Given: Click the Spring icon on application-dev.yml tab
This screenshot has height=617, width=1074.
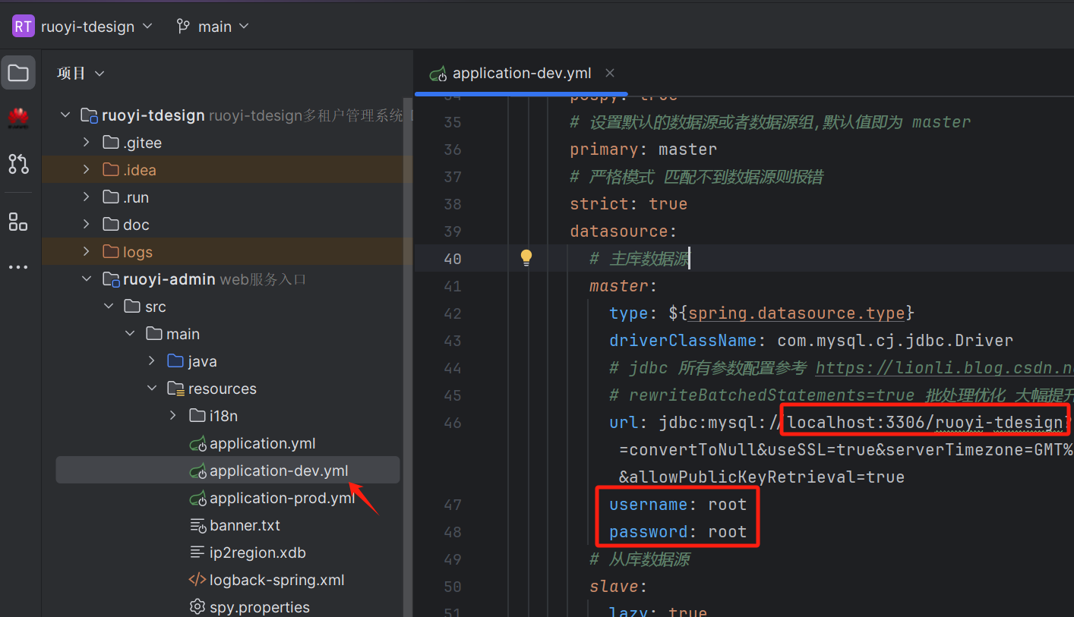Looking at the screenshot, I should (x=437, y=74).
